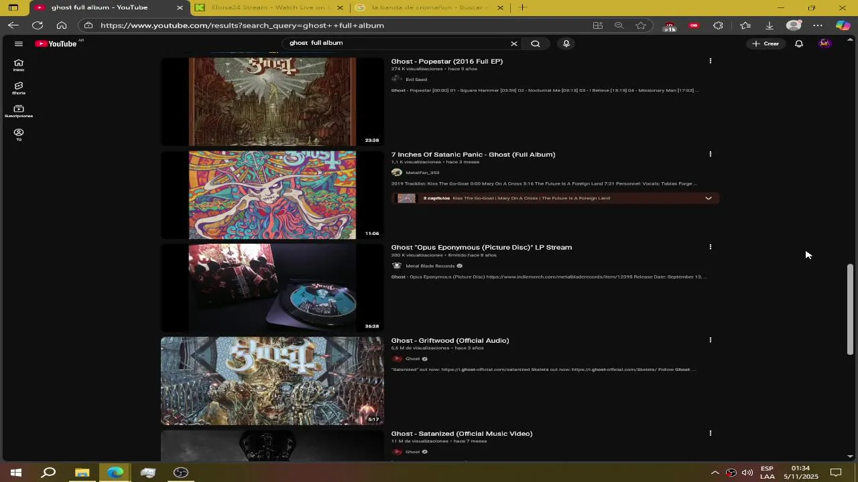This screenshot has width=858, height=482.
Task: Open Ghost - Popestar (2016 Full EP) title
Action: click(x=447, y=61)
